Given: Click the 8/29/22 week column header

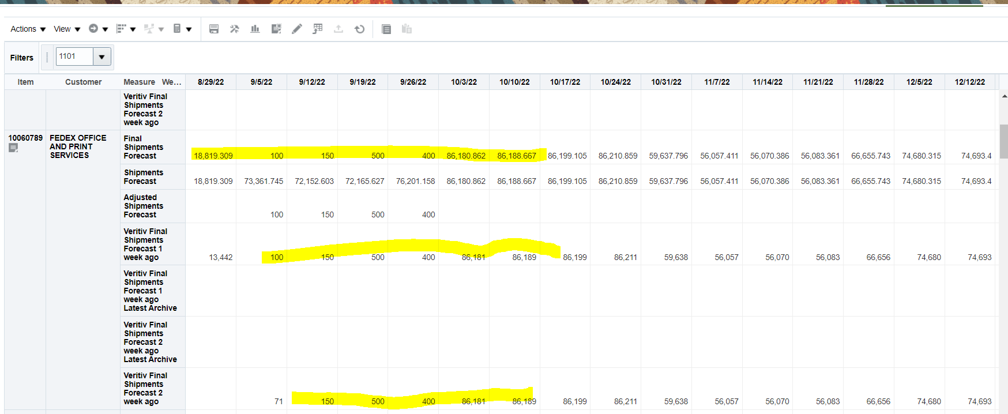Looking at the screenshot, I should [211, 82].
